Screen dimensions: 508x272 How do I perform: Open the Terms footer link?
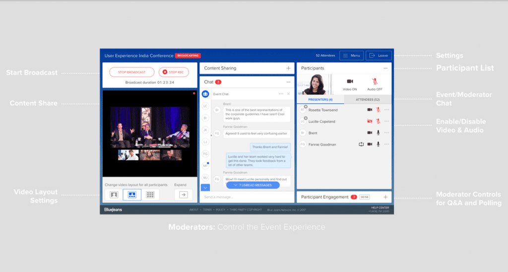[x=207, y=210]
